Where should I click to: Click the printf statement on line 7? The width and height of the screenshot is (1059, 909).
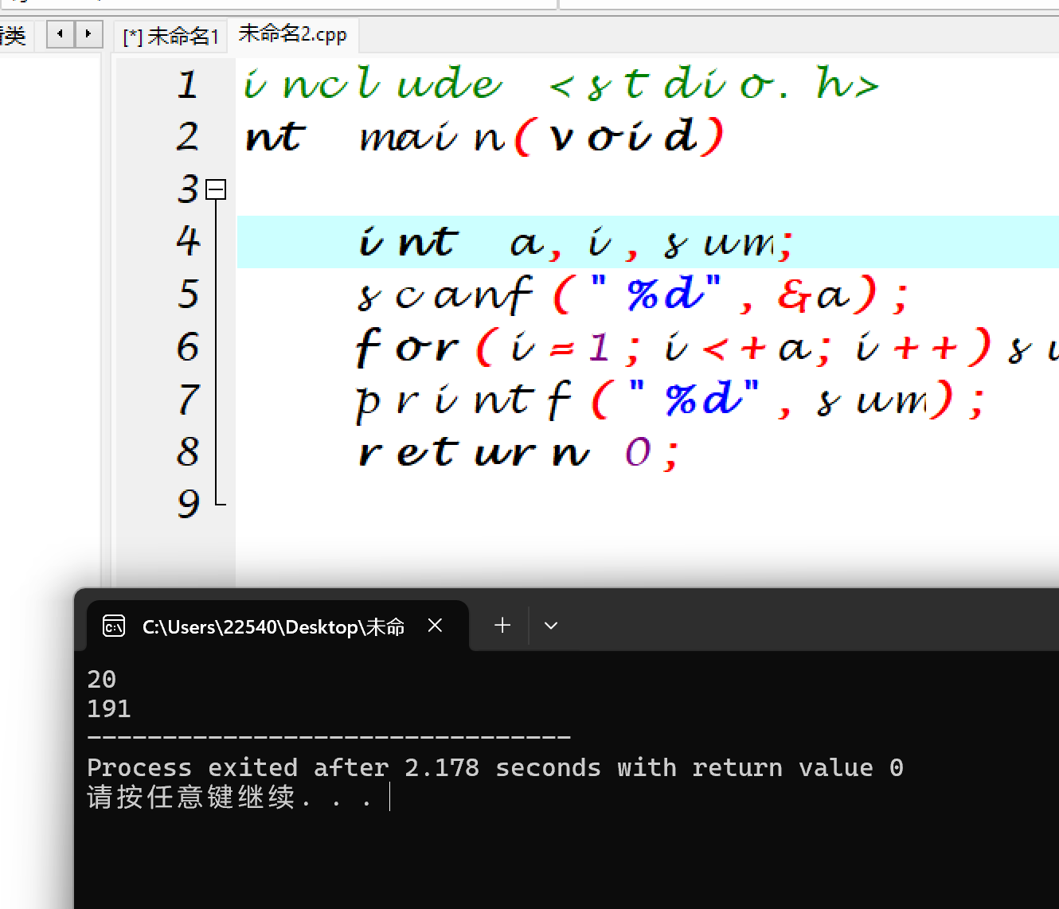click(x=670, y=400)
